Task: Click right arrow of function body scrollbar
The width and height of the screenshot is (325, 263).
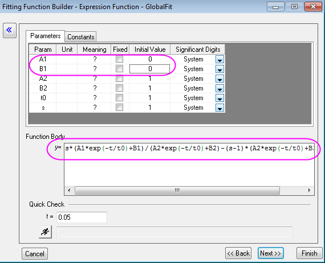Action: [x=309, y=190]
